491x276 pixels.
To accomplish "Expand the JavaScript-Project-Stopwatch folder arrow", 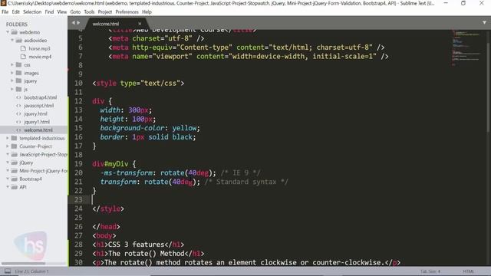I will (x=8, y=154).
